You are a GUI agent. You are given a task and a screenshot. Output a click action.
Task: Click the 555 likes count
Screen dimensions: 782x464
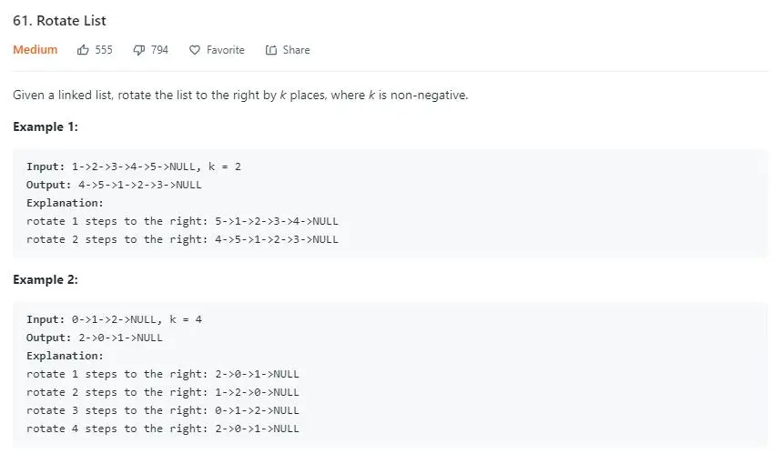click(104, 50)
